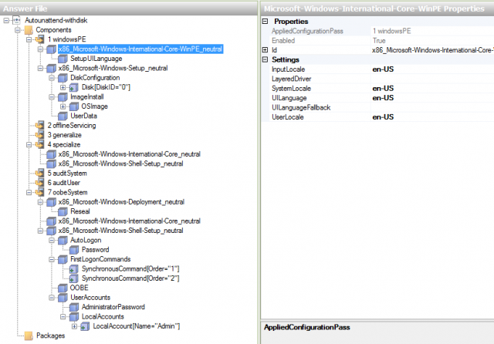Expand the Disk[DiskID="0"] node

click(63, 87)
